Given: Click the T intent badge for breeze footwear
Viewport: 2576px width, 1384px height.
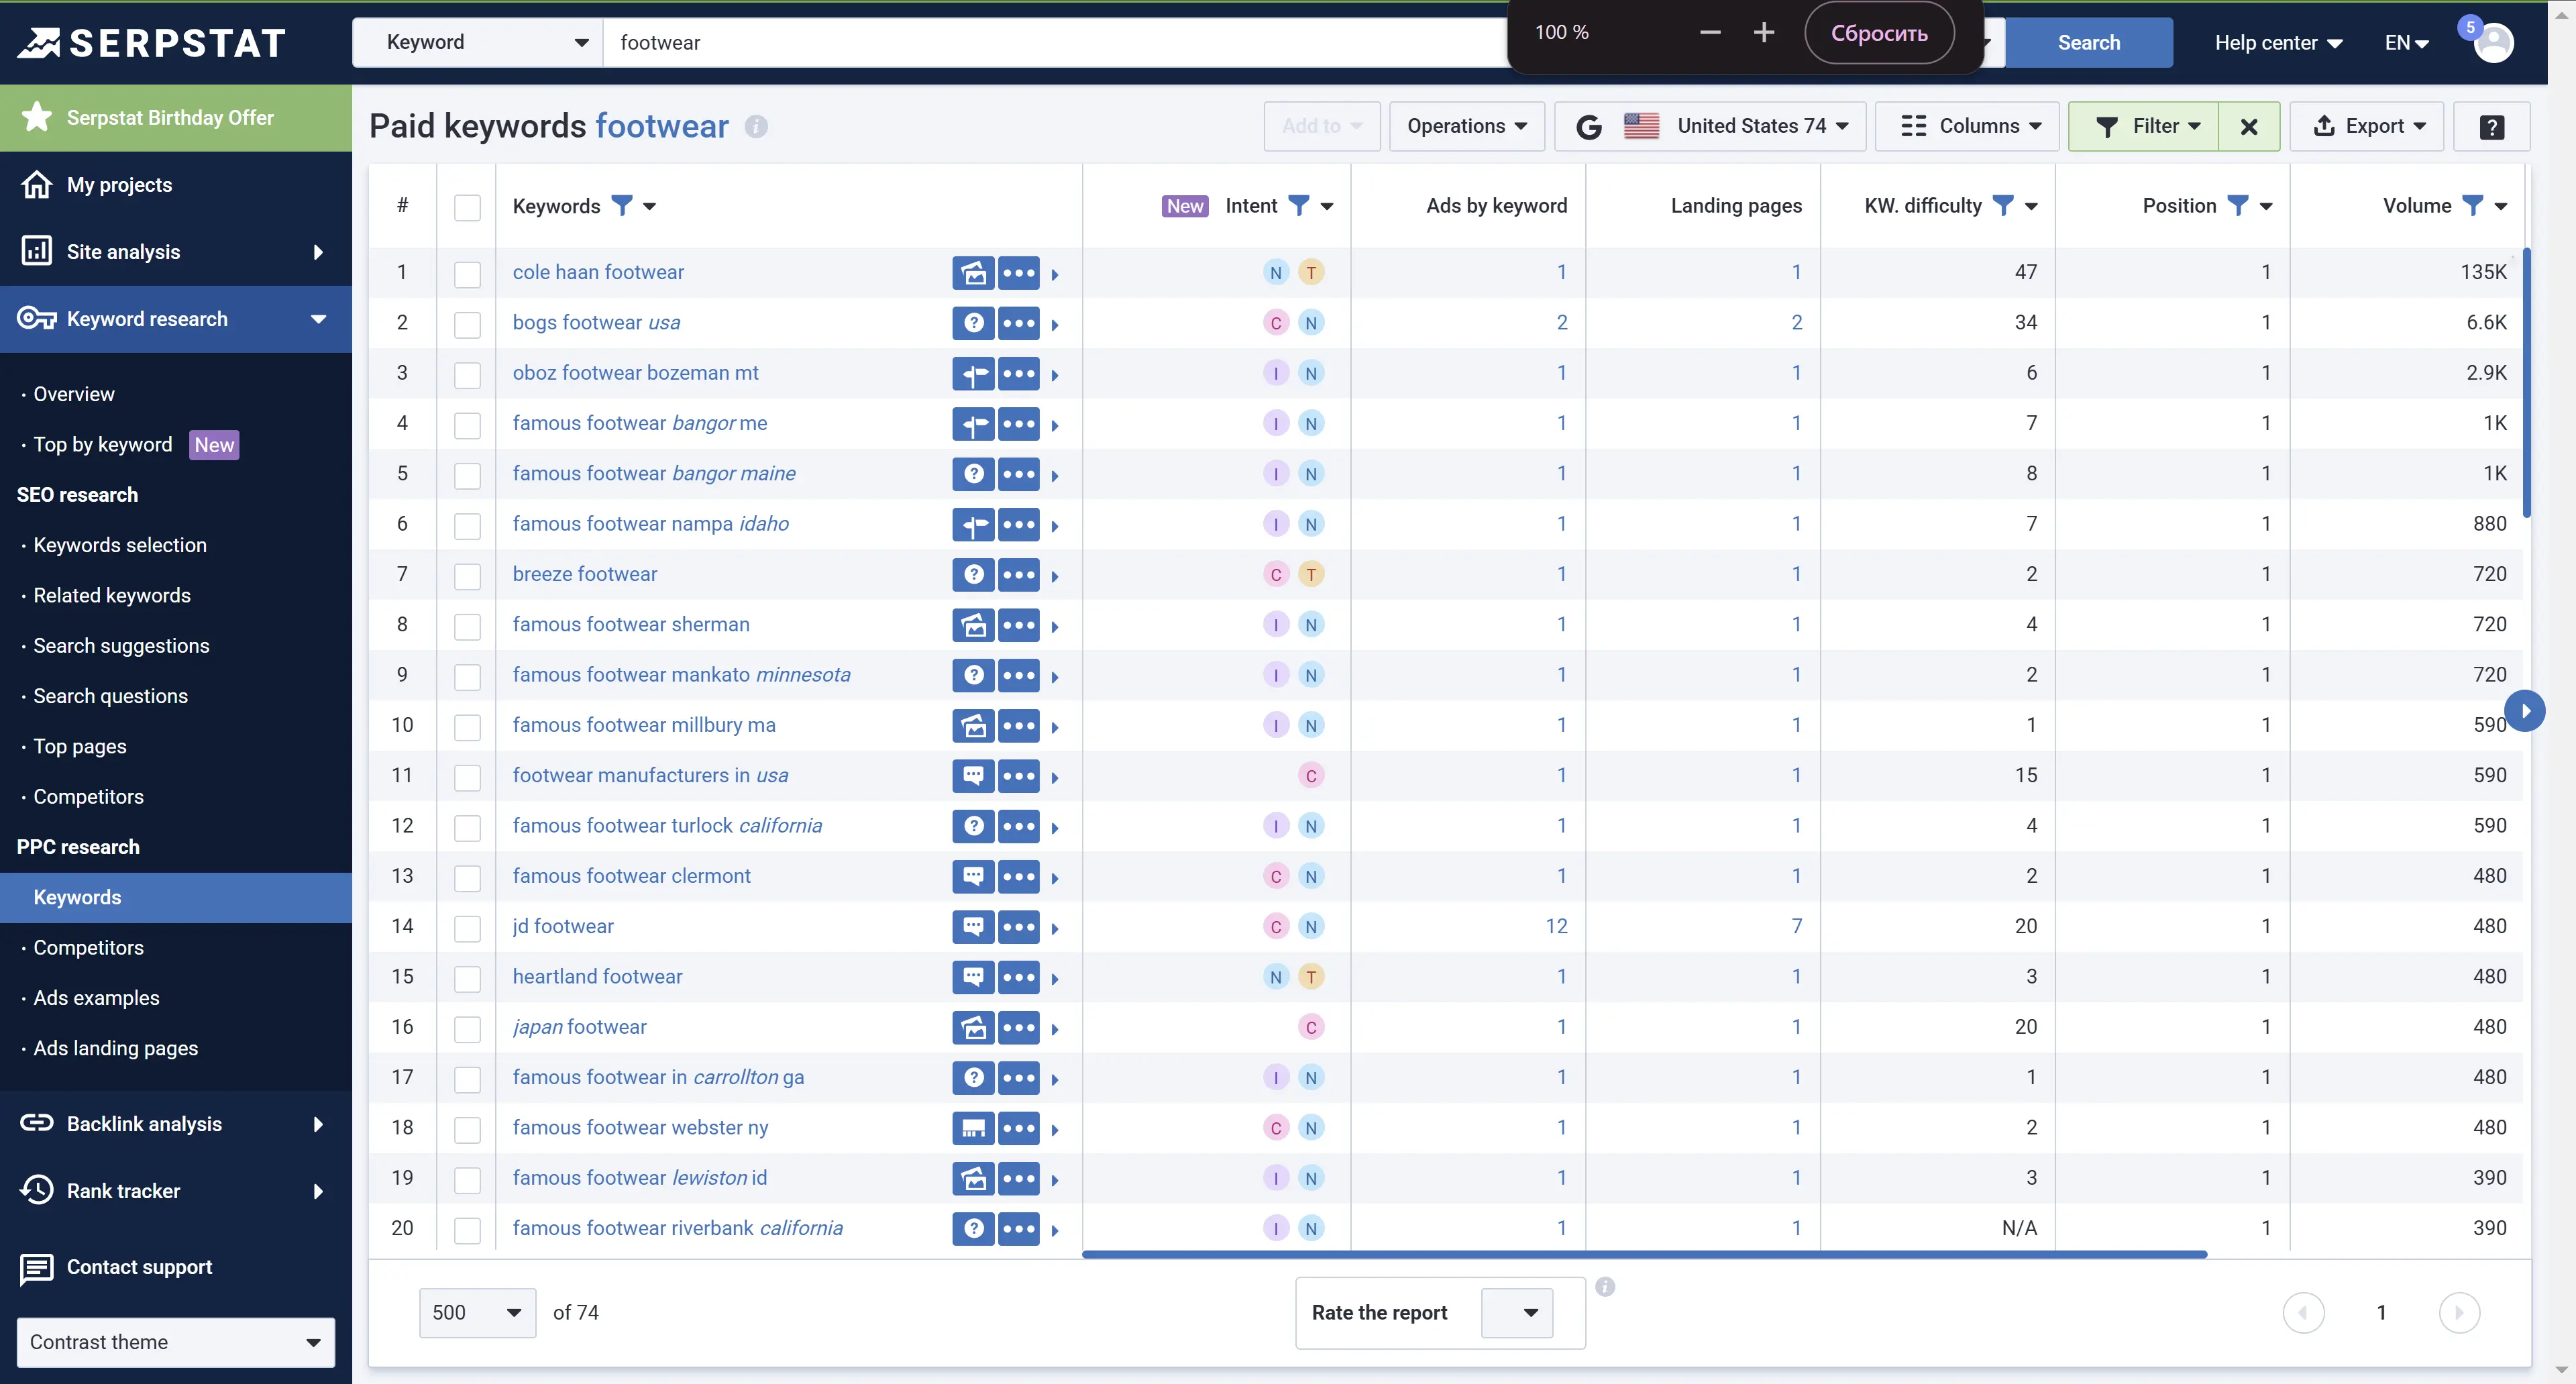Looking at the screenshot, I should click(x=1311, y=574).
